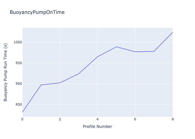Image resolution: width=195 pixels, height=139 pixels.
Task: Select the line vertex at profile 1
Action: click(41, 85)
